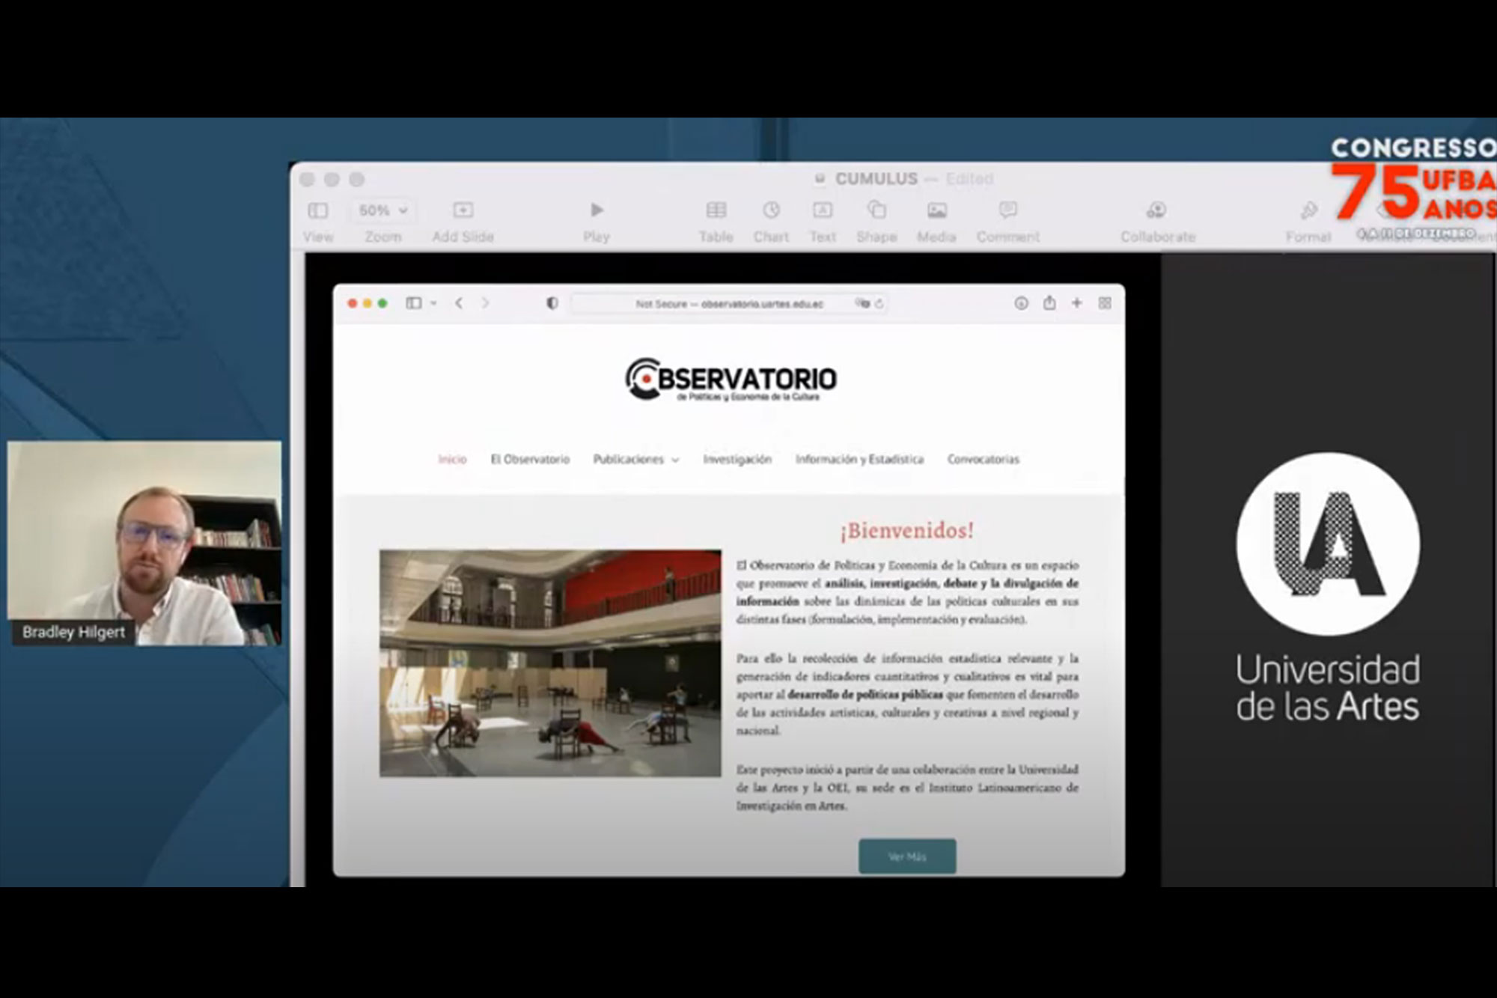Image resolution: width=1497 pixels, height=998 pixels.
Task: Click the Media toolbar icon
Action: pos(936,210)
